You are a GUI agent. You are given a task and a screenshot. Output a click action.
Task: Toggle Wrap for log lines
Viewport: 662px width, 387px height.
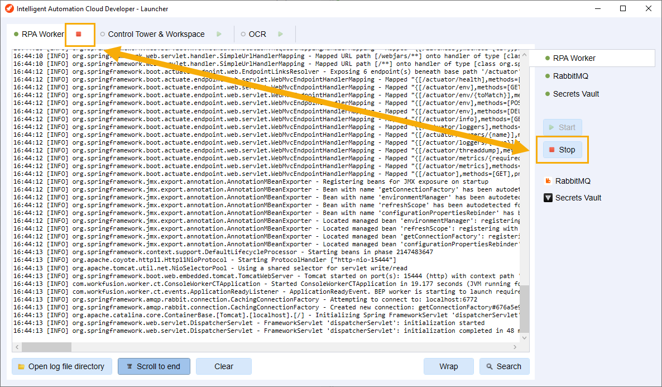[448, 366]
